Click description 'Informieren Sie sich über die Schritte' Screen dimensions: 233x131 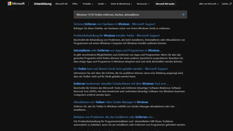pyautogui.click(x=128, y=75)
